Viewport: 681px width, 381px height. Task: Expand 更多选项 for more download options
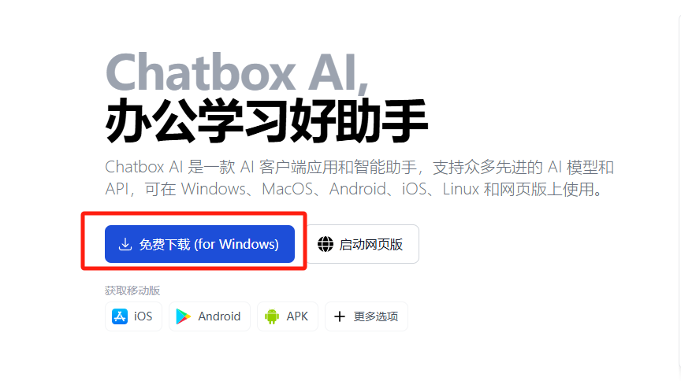pos(367,316)
